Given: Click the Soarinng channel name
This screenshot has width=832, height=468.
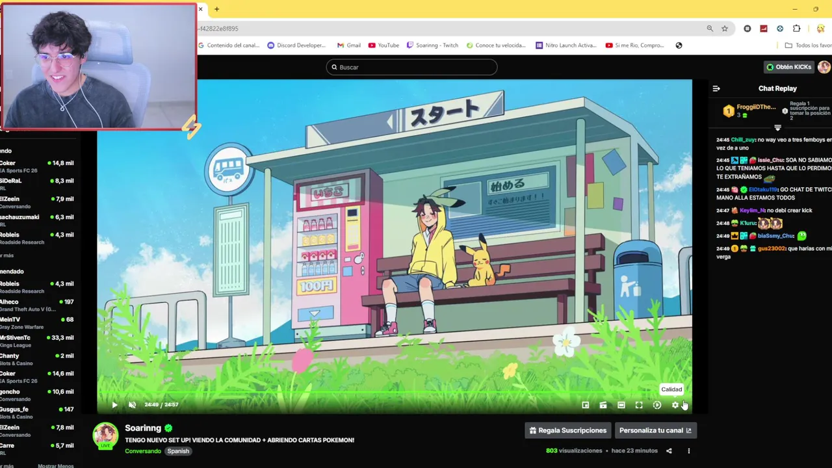Looking at the screenshot, I should 143,428.
